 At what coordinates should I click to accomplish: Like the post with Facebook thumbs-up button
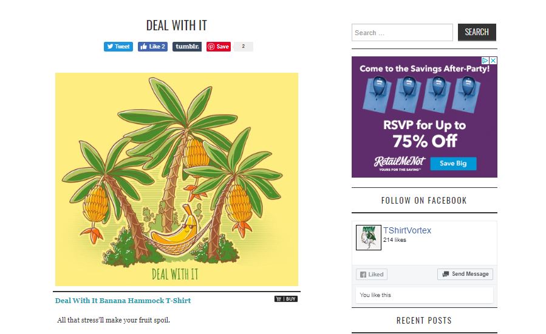coord(152,47)
